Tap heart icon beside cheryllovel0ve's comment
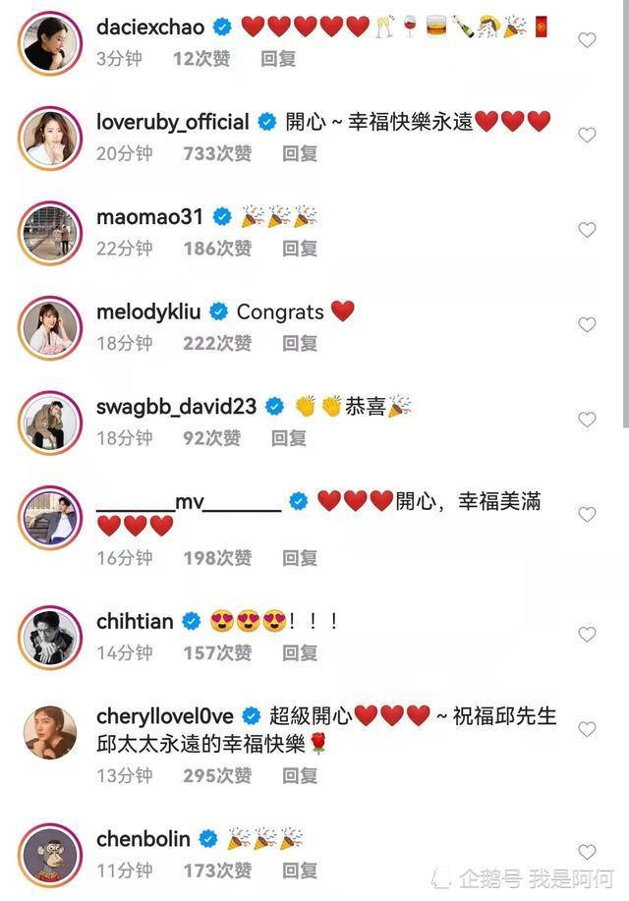Image resolution: width=629 pixels, height=901 pixels. coord(587,729)
